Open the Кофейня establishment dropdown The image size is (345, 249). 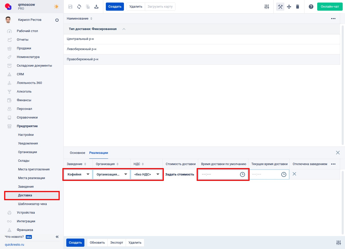pos(78,174)
